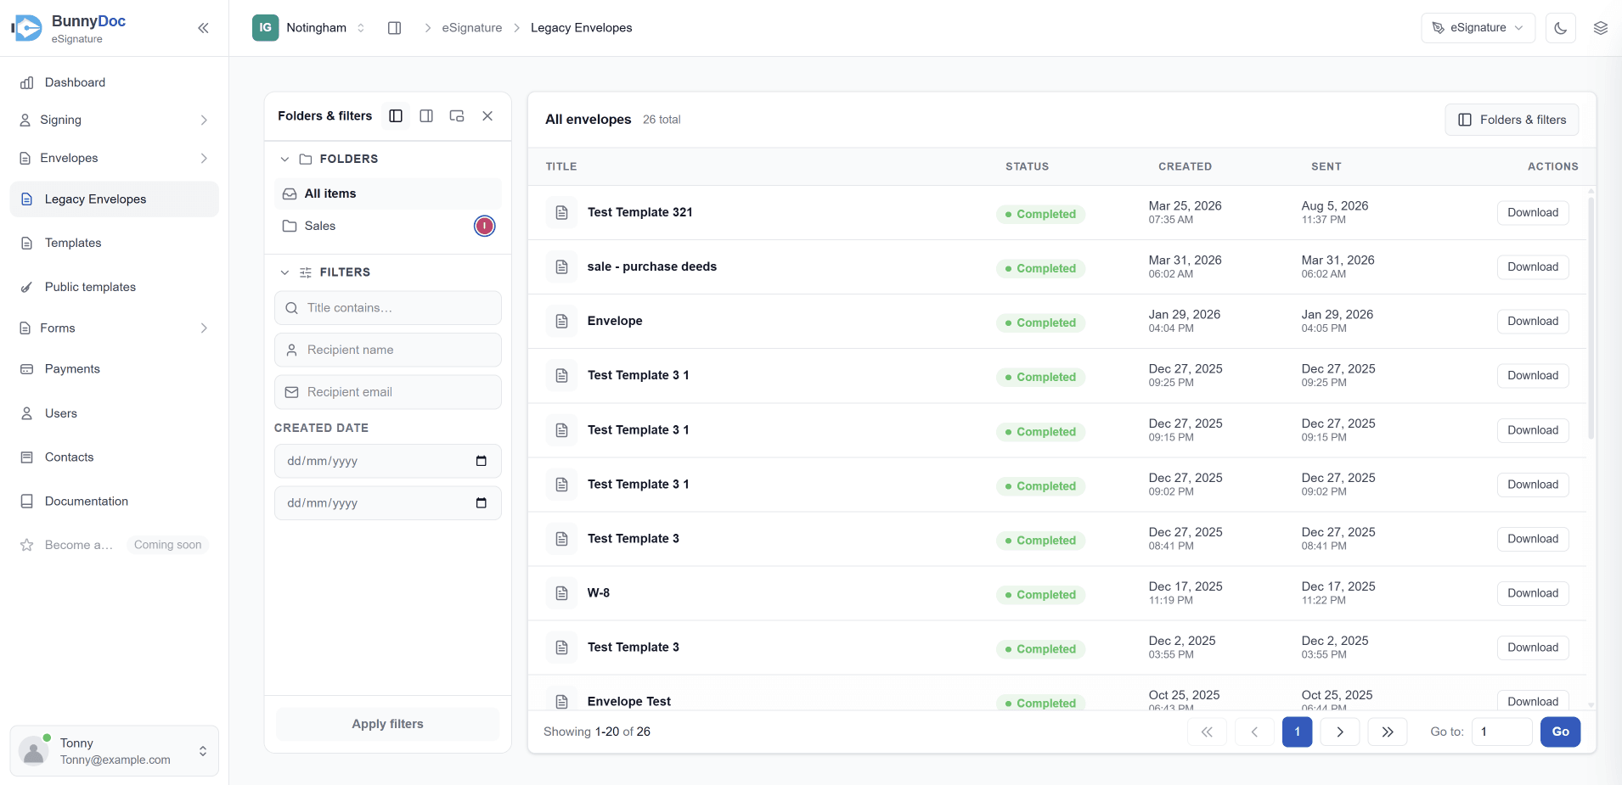The height and width of the screenshot is (785, 1622).
Task: Open calendar picker for first created date
Action: 482,462
